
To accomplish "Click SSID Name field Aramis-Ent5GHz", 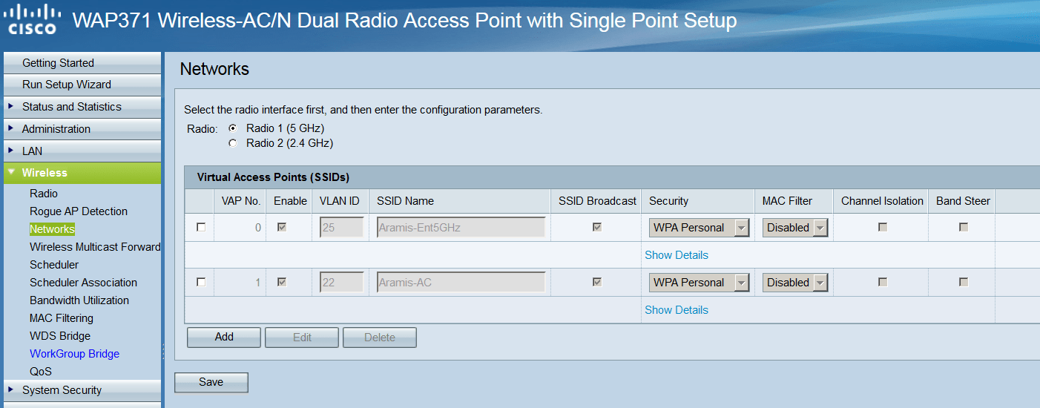I will 461,228.
